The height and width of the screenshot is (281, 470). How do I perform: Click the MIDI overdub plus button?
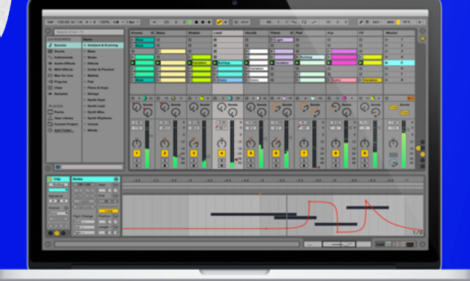pyautogui.click(x=209, y=22)
